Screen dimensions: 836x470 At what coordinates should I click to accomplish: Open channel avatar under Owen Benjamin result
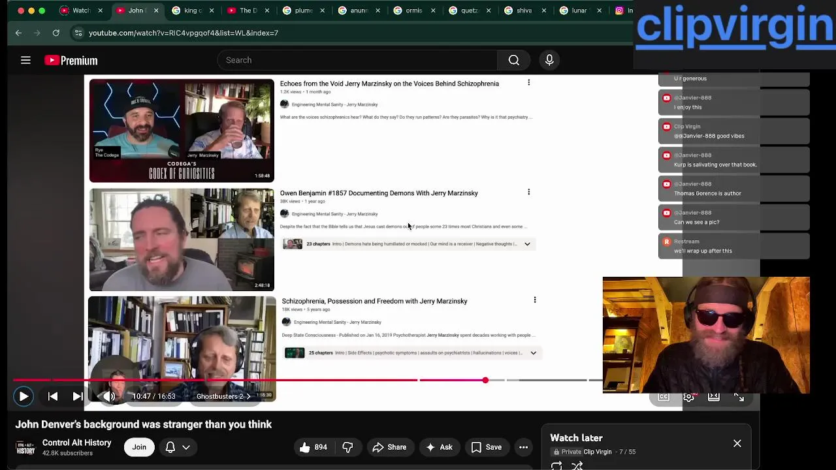point(284,213)
